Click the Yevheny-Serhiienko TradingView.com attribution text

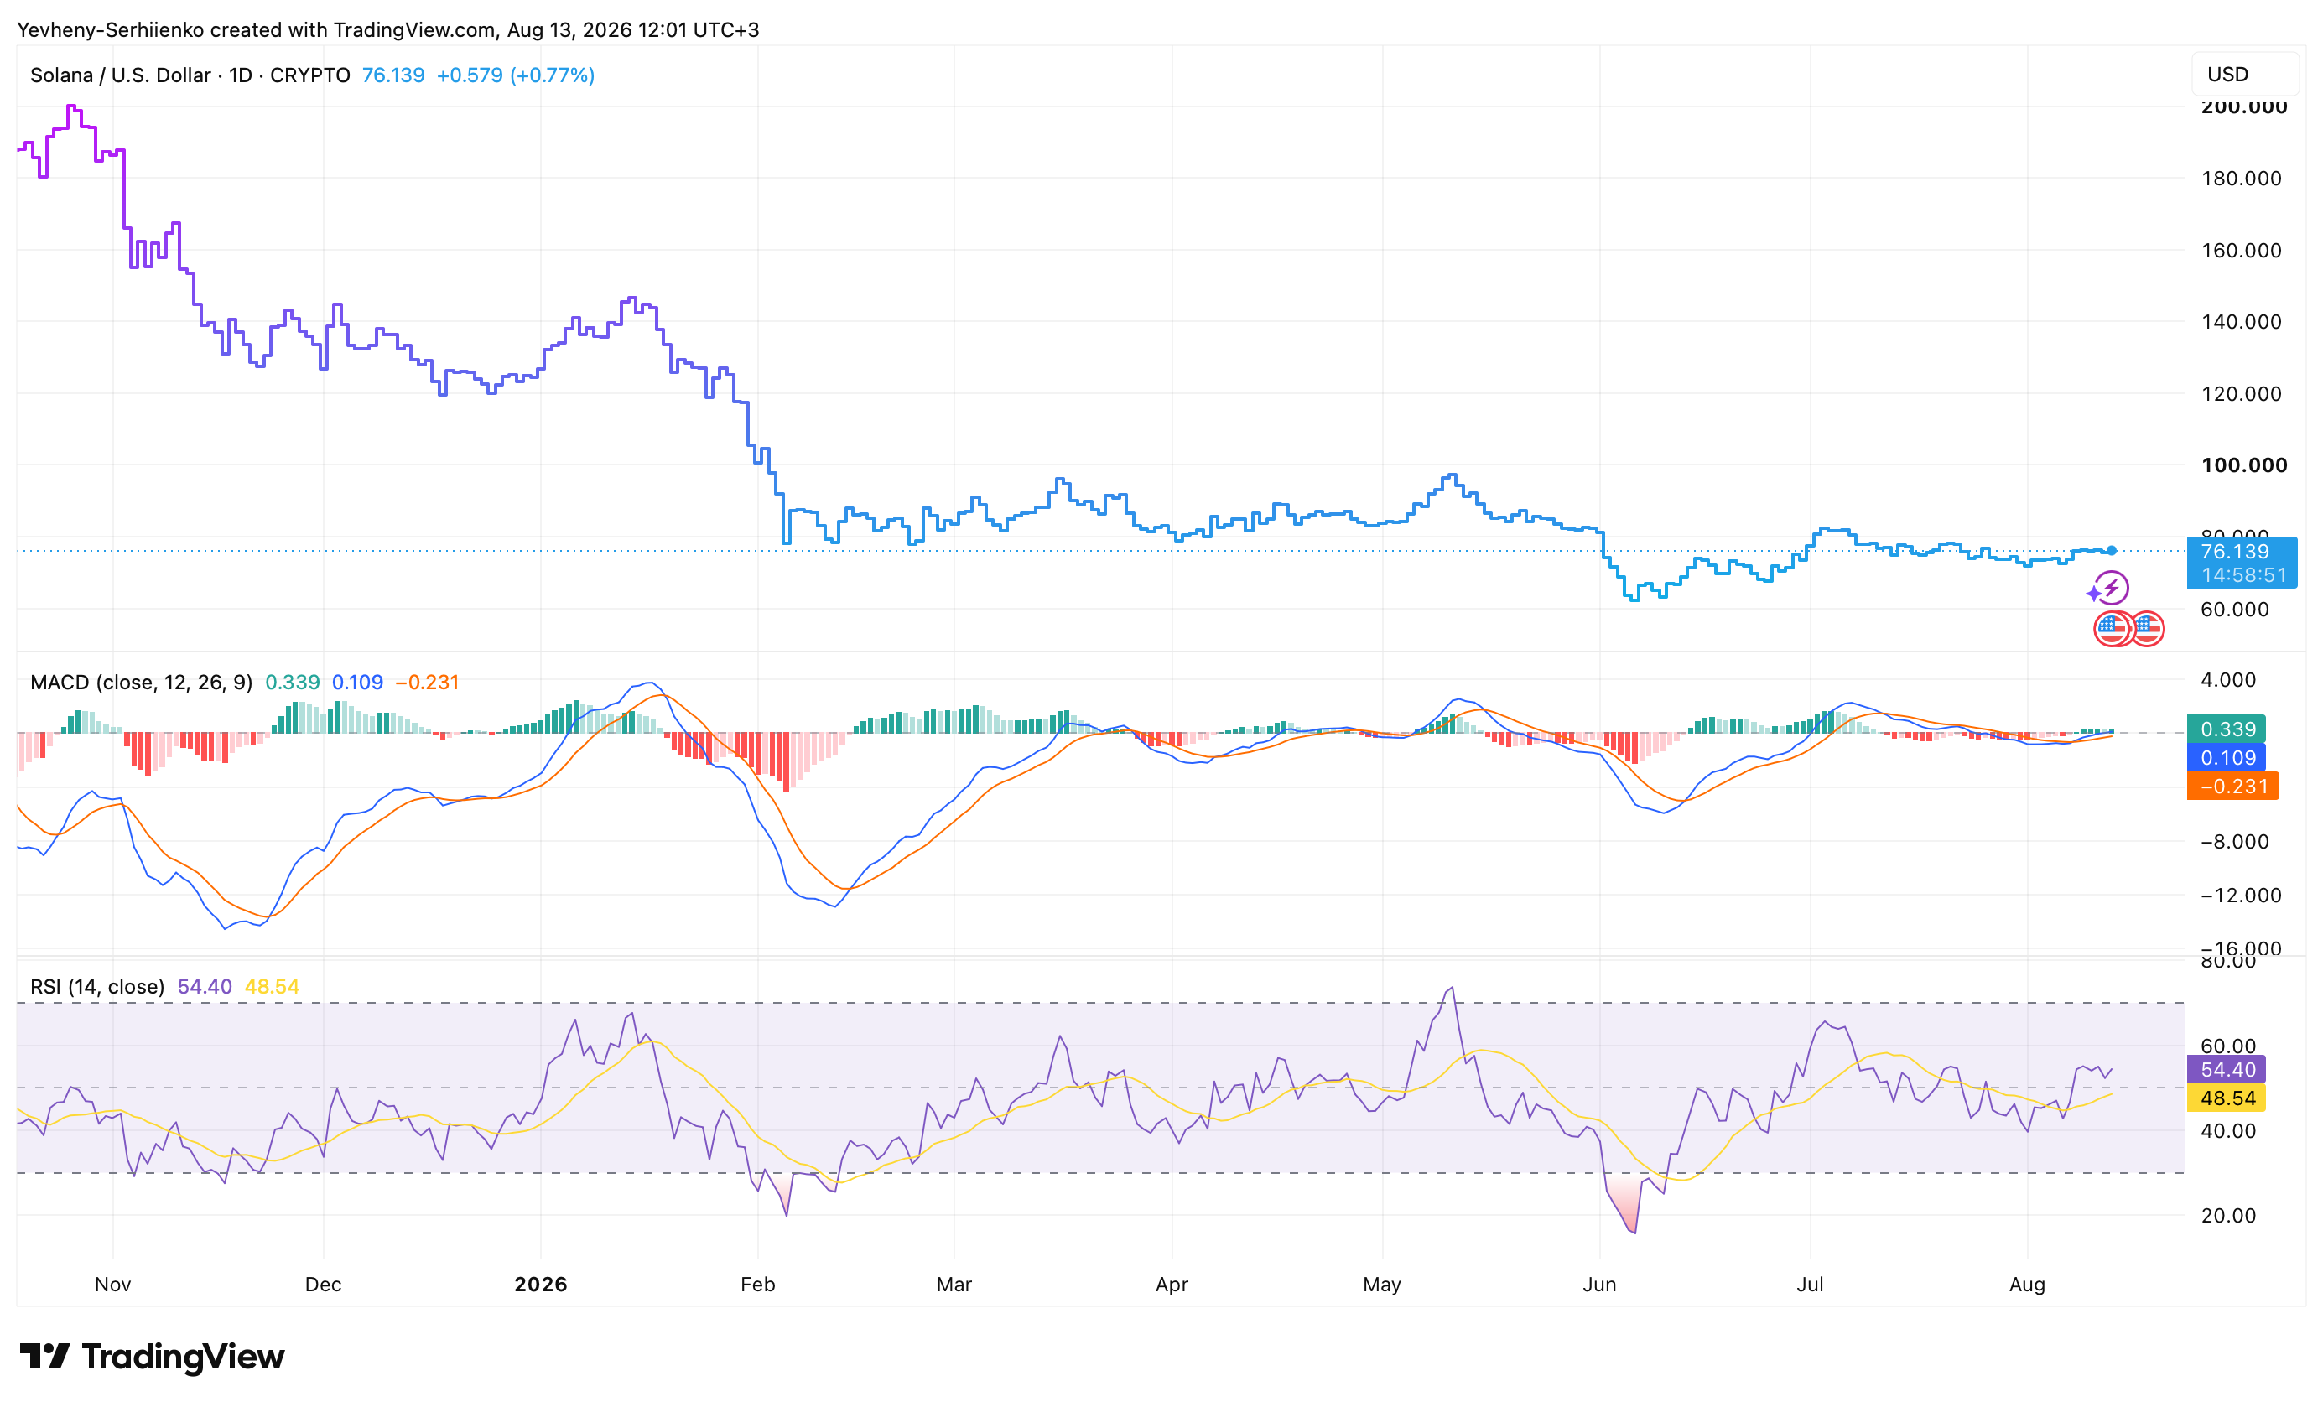tap(388, 30)
